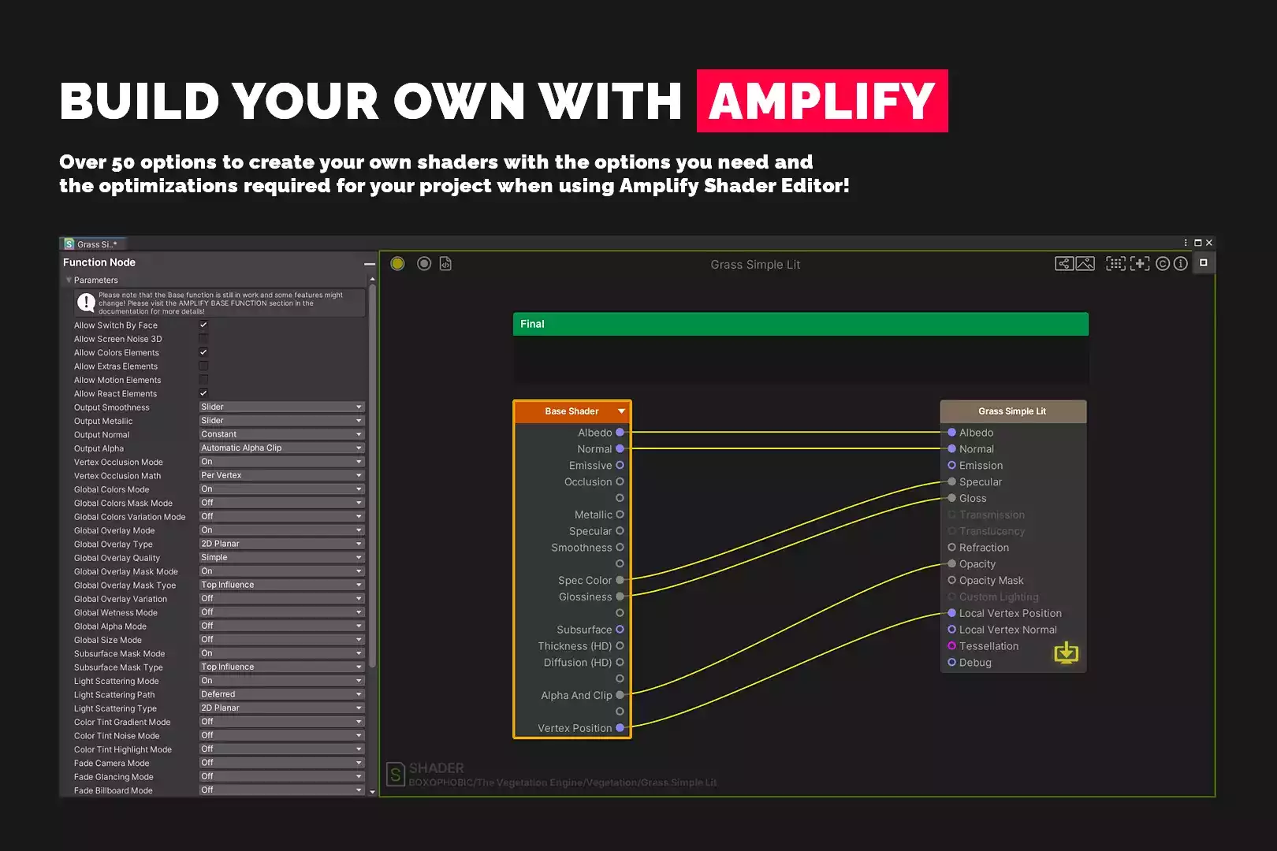Click the take screenshot image icon
Screen dimensions: 1277x851
click(x=1085, y=264)
